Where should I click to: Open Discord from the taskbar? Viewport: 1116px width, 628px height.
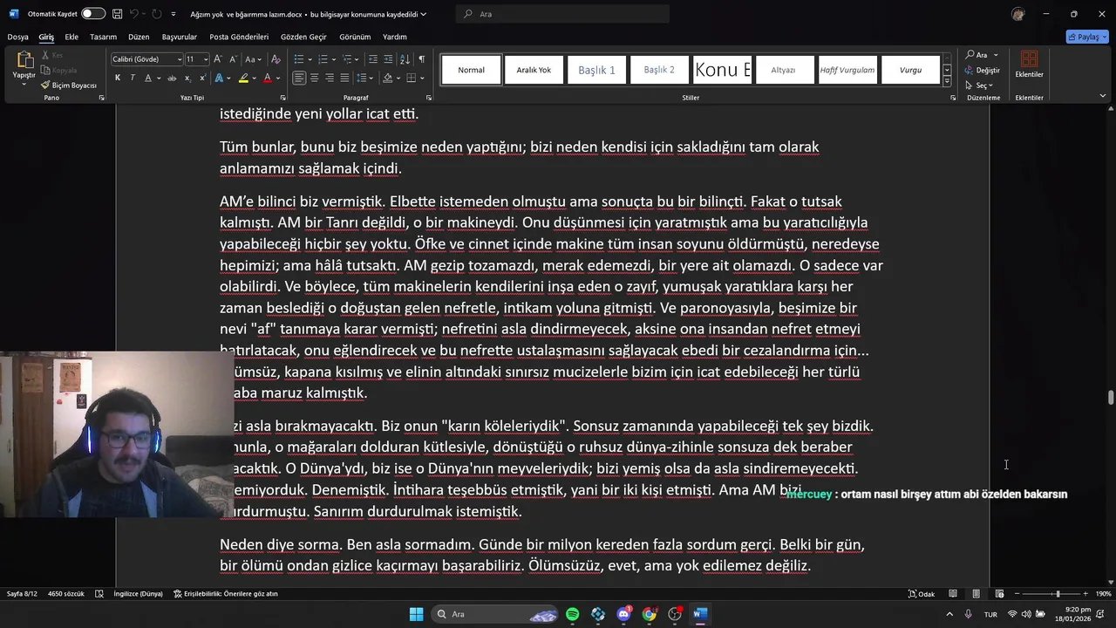(623, 614)
